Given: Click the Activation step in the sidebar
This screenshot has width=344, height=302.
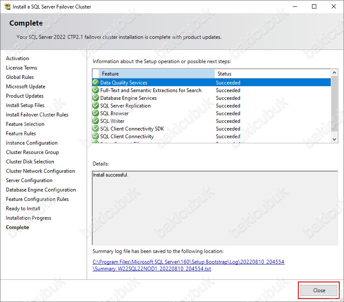Looking at the screenshot, I should [x=17, y=58].
